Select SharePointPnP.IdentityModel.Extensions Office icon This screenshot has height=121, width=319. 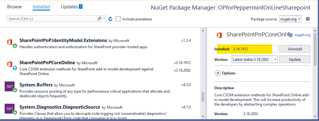(10, 42)
